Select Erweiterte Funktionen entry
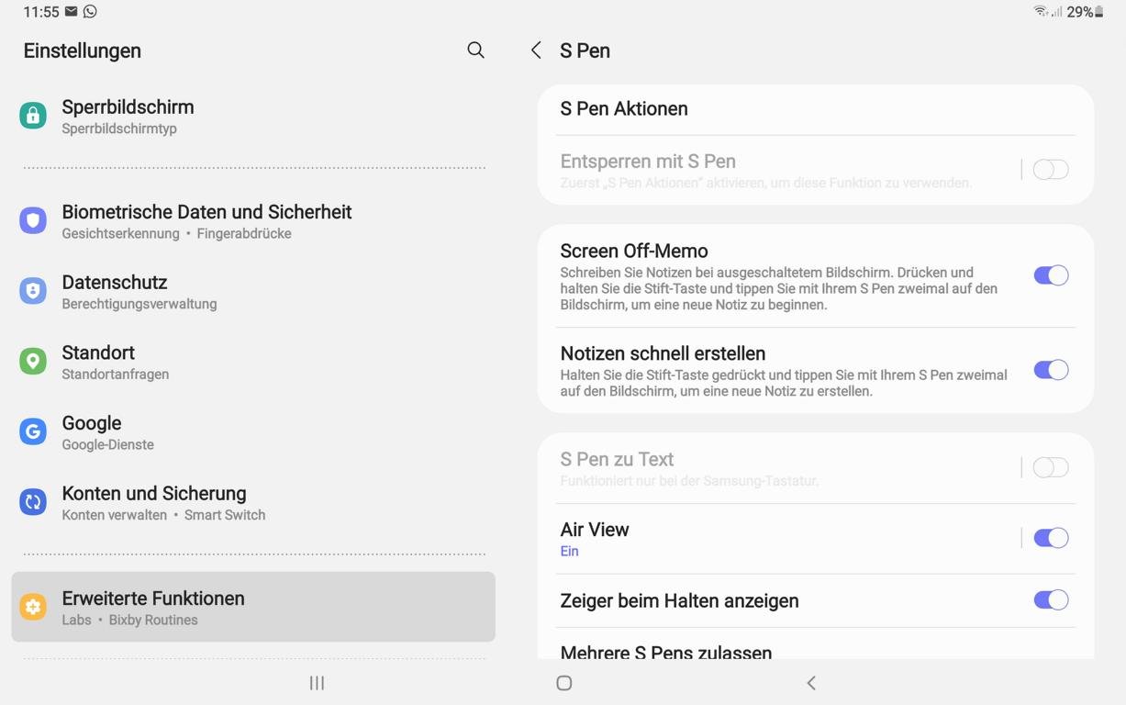The width and height of the screenshot is (1126, 705). tap(253, 607)
